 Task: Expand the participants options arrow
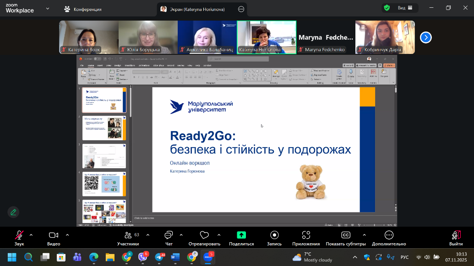(147, 235)
